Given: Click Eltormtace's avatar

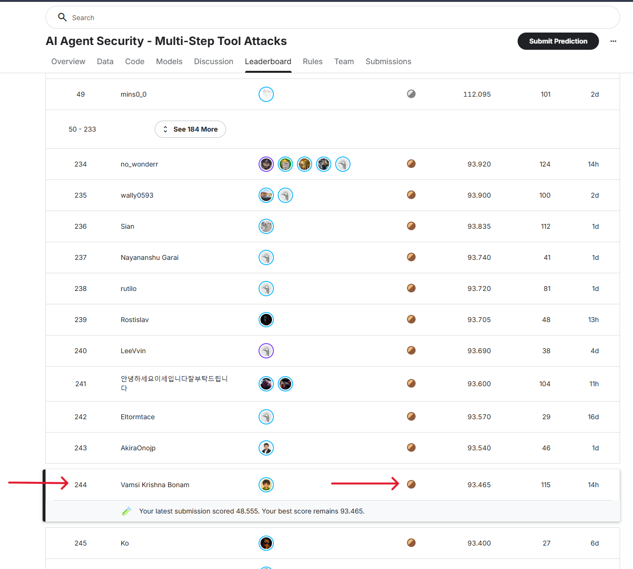Looking at the screenshot, I should click(x=266, y=417).
